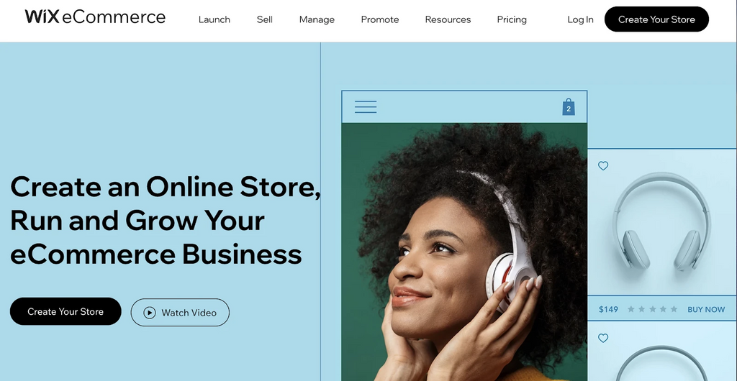
Task: Select the BUY NOW link for headphones
Action: click(x=706, y=310)
